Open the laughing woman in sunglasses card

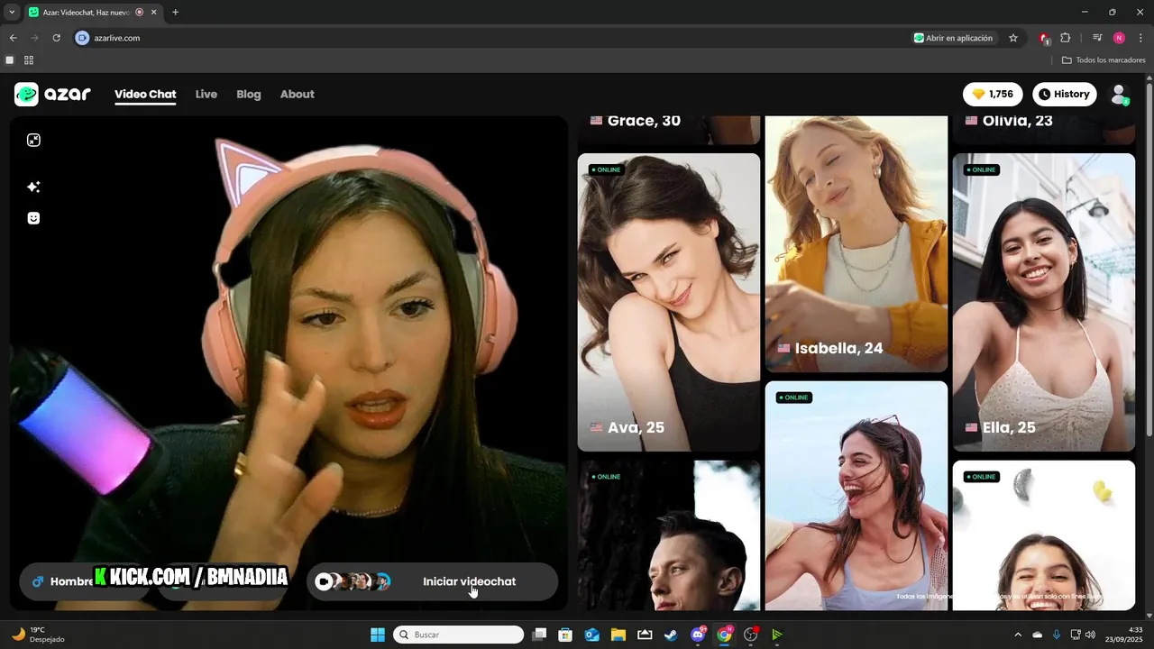[x=856, y=496]
